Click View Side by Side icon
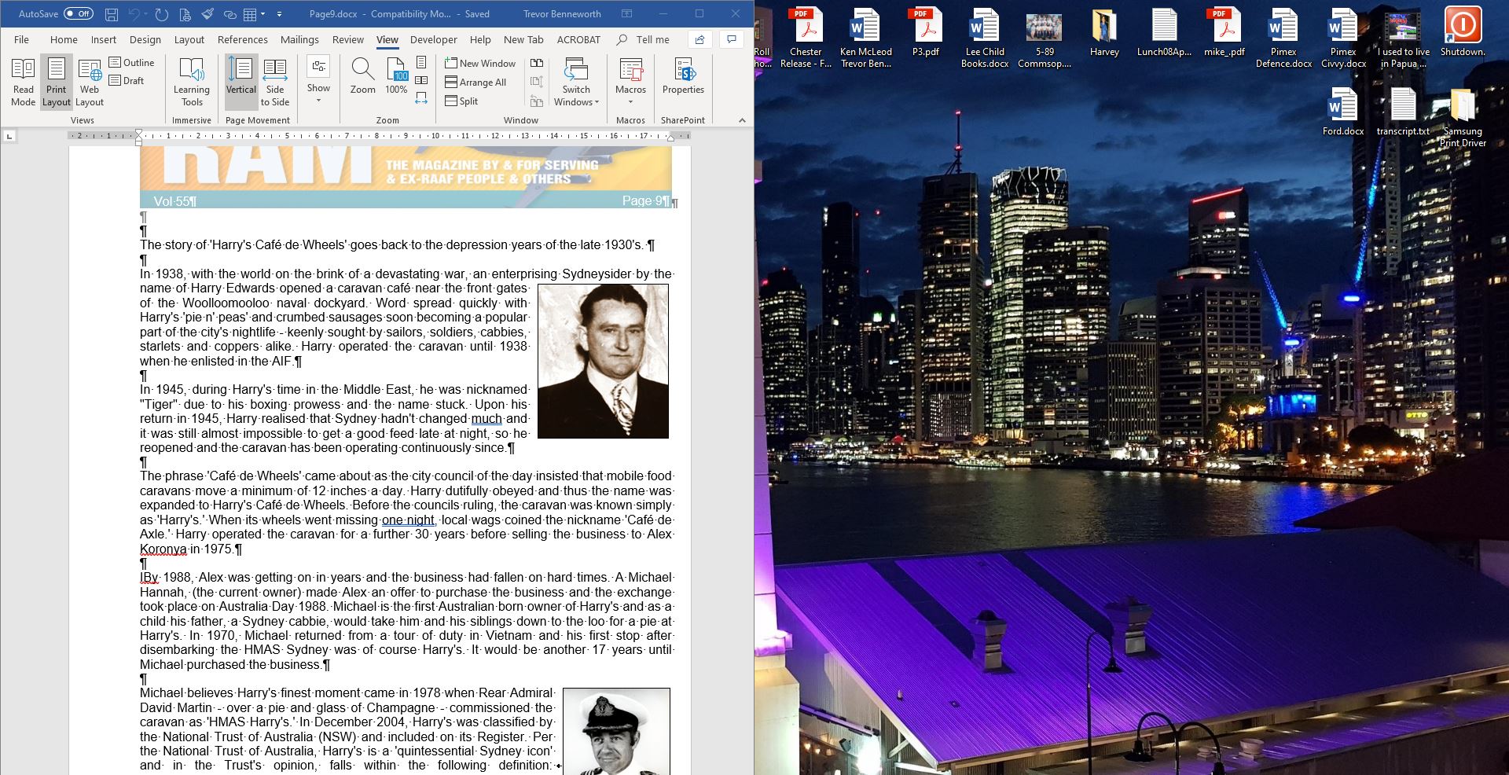This screenshot has height=775, width=1509. pyautogui.click(x=537, y=63)
